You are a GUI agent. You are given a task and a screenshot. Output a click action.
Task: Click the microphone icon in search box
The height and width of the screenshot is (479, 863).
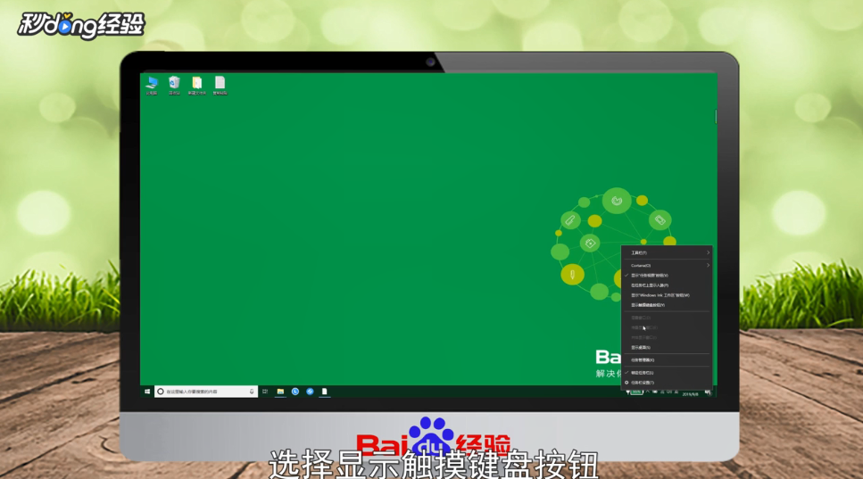[252, 392]
